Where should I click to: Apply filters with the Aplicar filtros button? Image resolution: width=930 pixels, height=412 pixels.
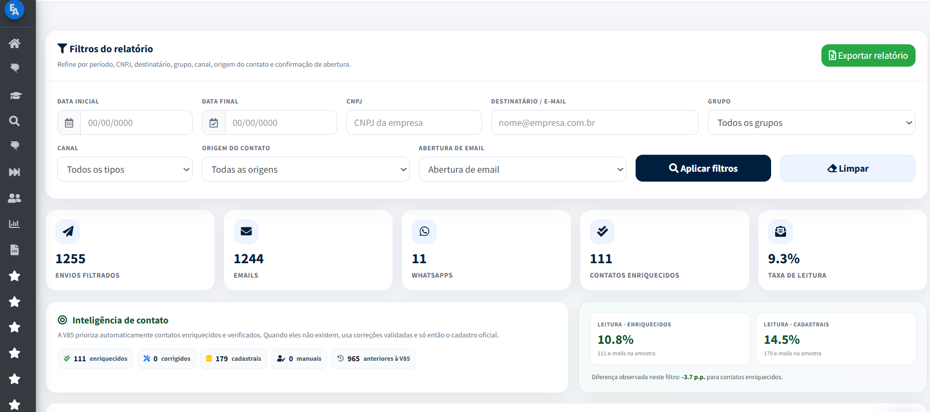click(703, 168)
